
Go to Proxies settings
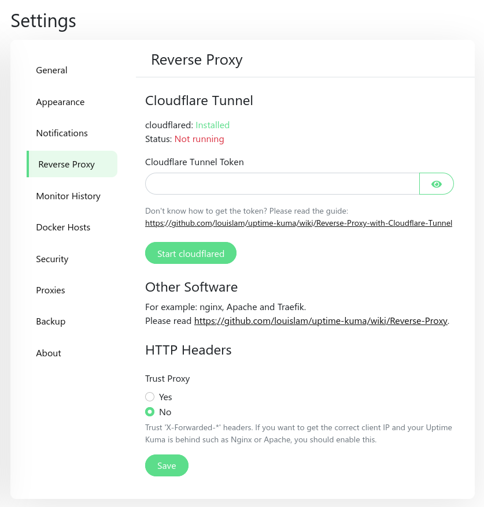point(50,290)
